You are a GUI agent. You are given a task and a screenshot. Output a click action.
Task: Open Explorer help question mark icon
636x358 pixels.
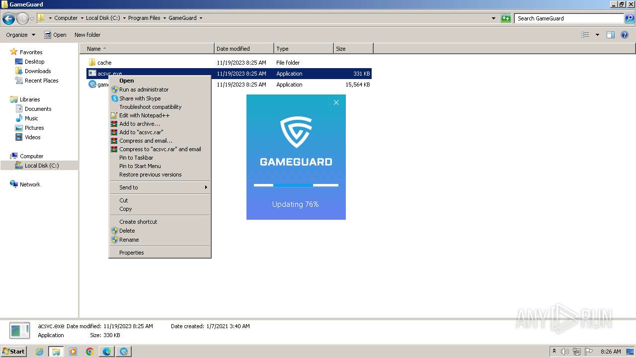(x=625, y=35)
